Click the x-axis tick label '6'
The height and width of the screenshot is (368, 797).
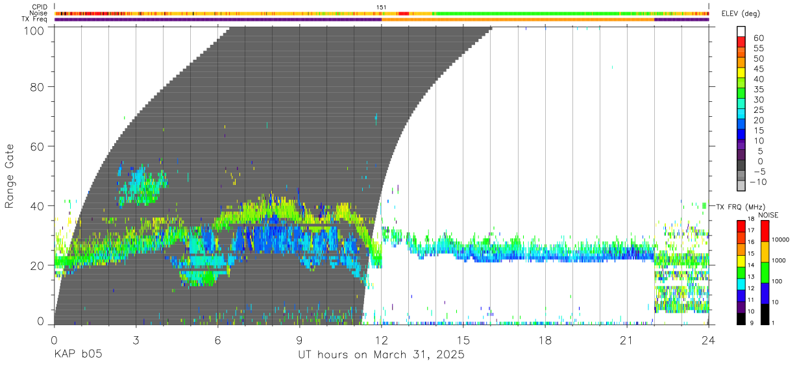218,340
